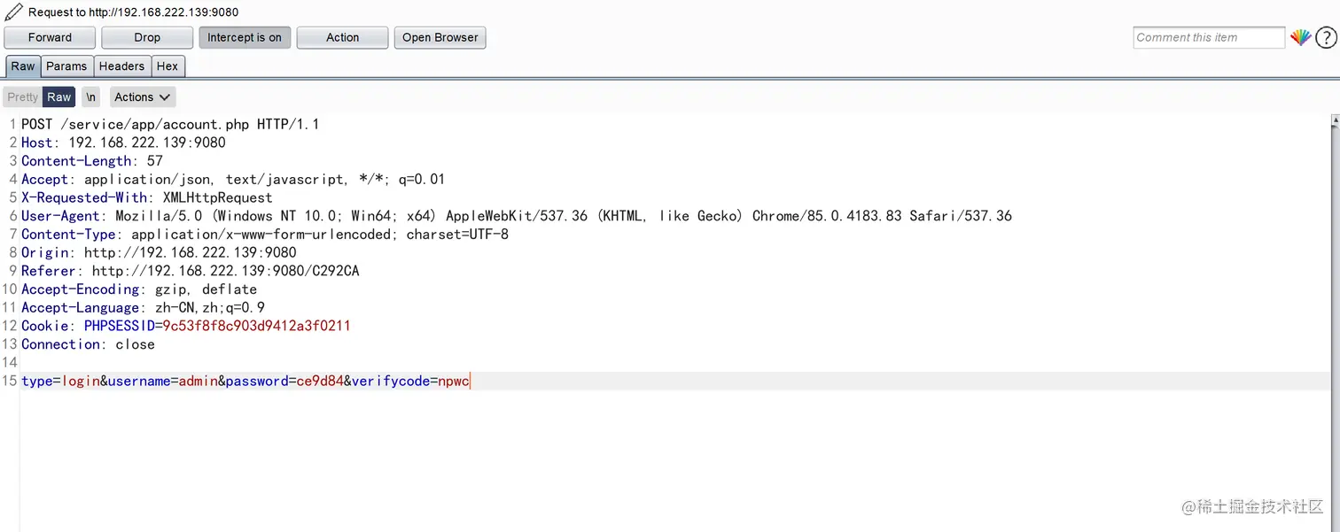Viewport: 1340px width, 532px height.
Task: Open the Action menu button
Action: pyautogui.click(x=342, y=37)
